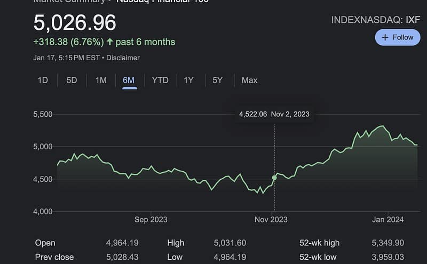Click the green up arrow beside past 6 months
Image resolution: width=427 pixels, height=264 pixels.
pos(109,42)
